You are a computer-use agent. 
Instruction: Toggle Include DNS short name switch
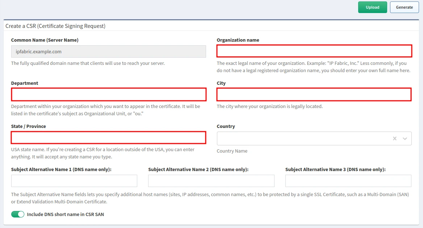[18, 214]
